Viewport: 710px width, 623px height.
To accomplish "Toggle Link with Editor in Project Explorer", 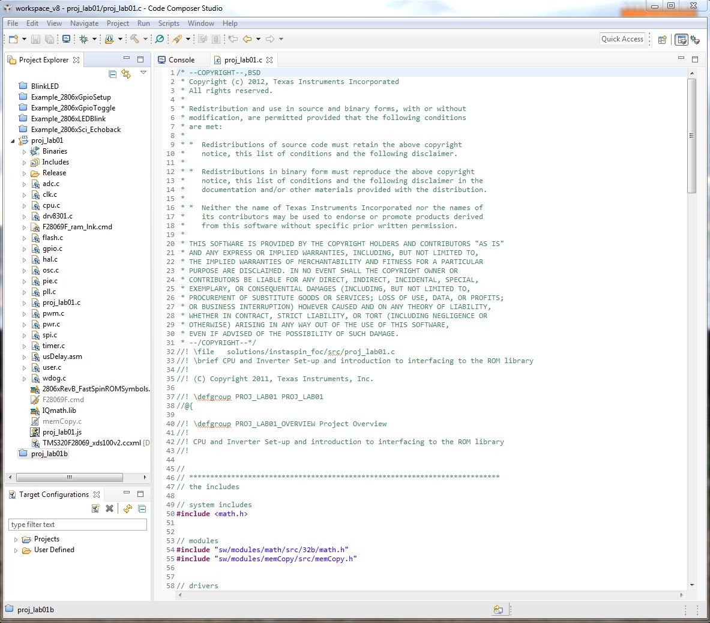I will [x=126, y=74].
